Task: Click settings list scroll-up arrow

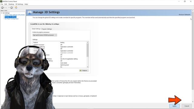Action: click(x=88, y=42)
